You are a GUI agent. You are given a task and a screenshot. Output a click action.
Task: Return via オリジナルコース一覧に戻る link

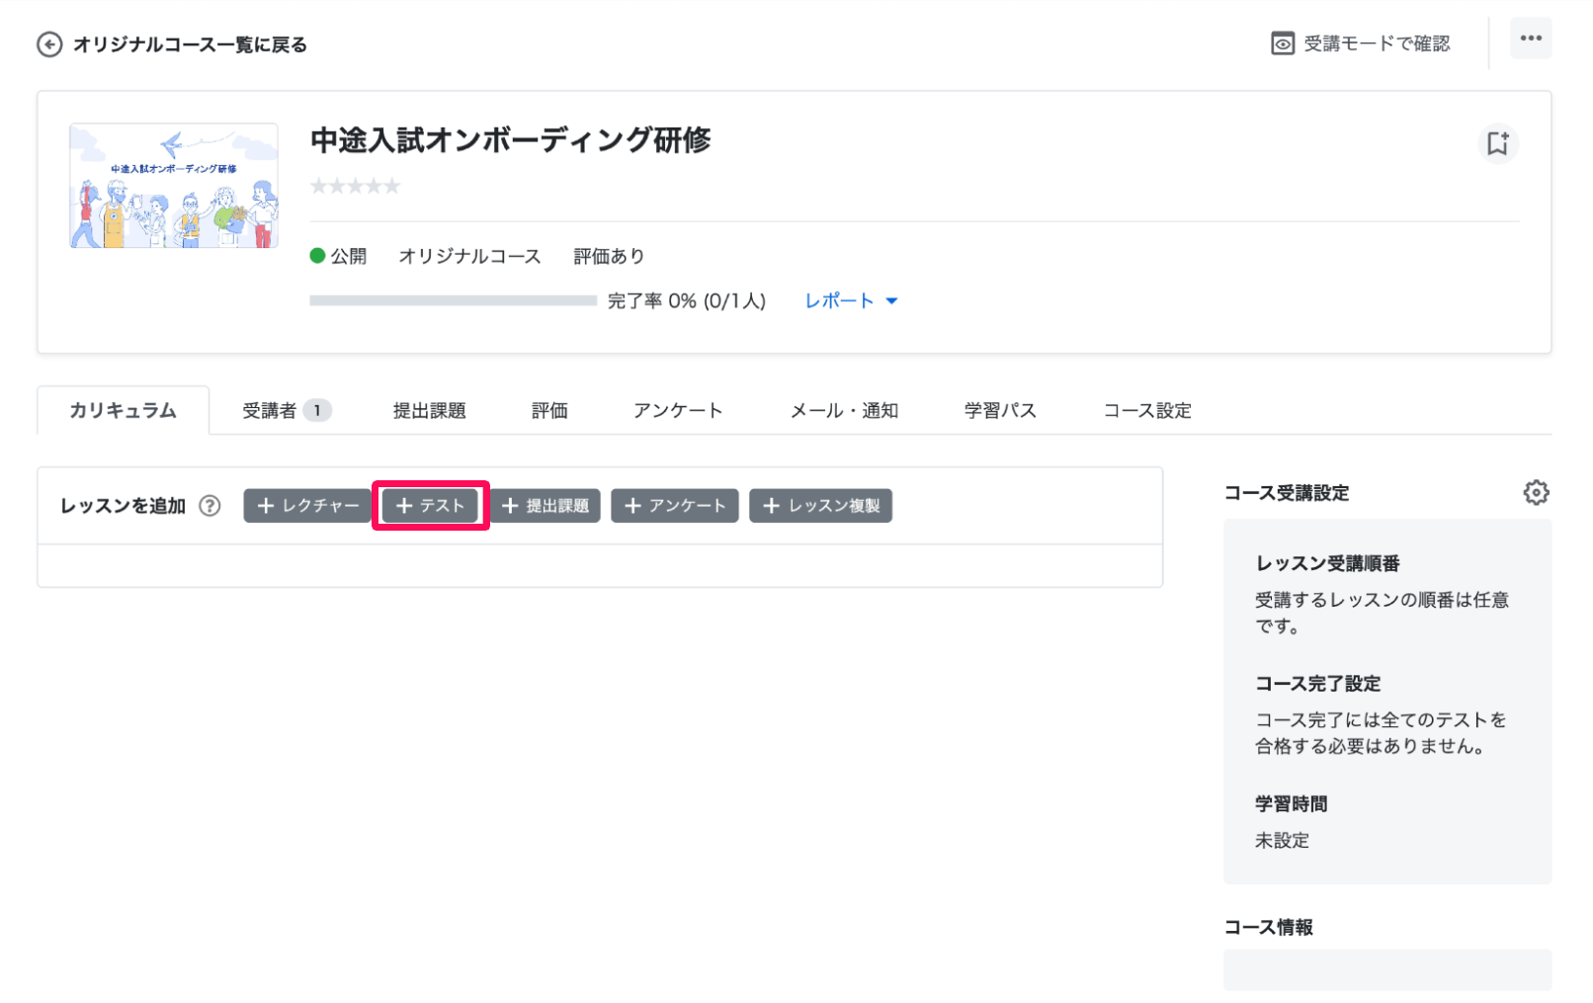(x=190, y=44)
